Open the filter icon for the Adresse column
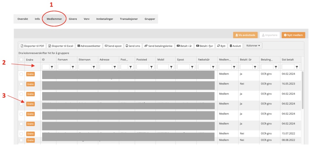 click(x=115, y=67)
